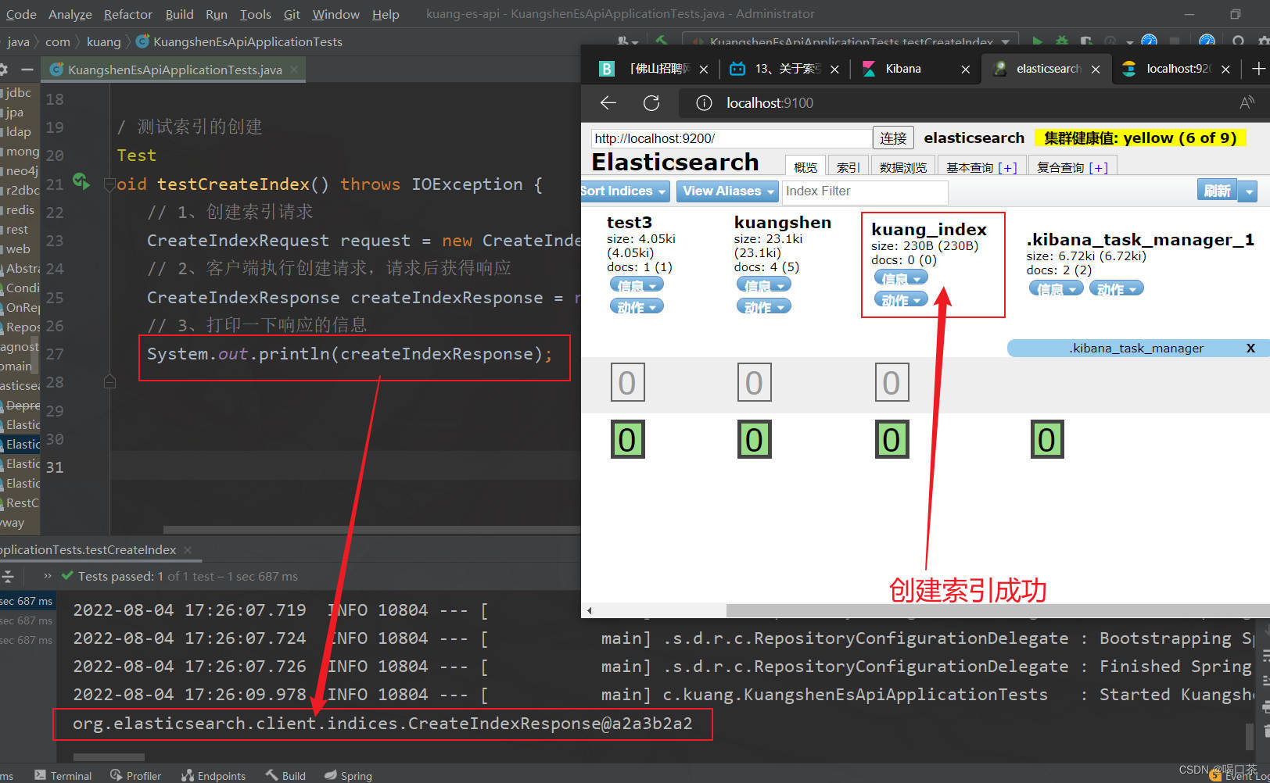Collapse the testCreateIndex method fold

(x=109, y=184)
